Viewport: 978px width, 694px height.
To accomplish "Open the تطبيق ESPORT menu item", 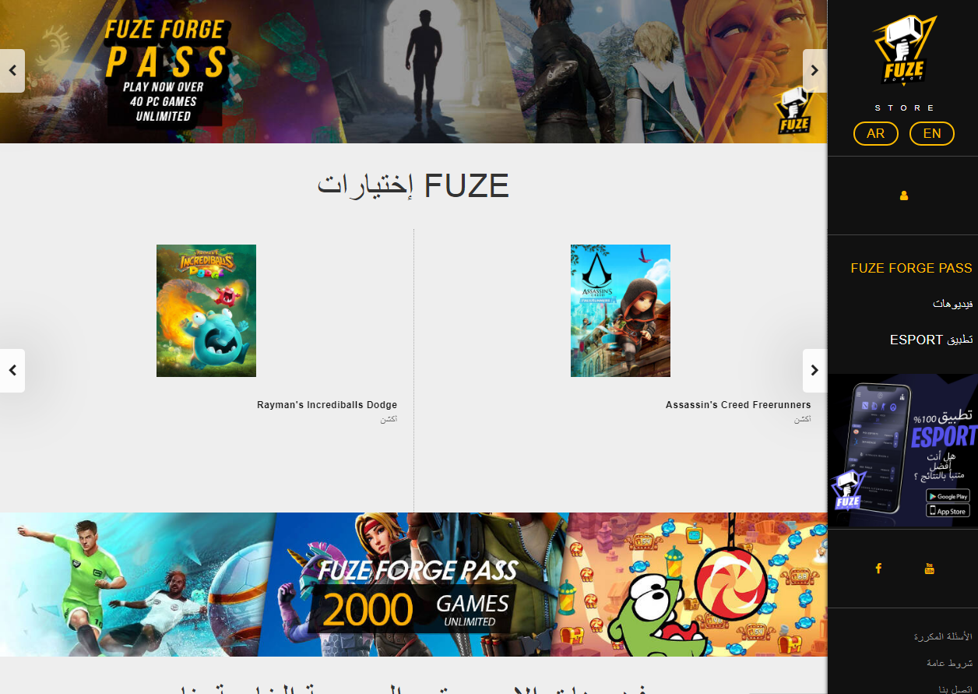I will [931, 340].
